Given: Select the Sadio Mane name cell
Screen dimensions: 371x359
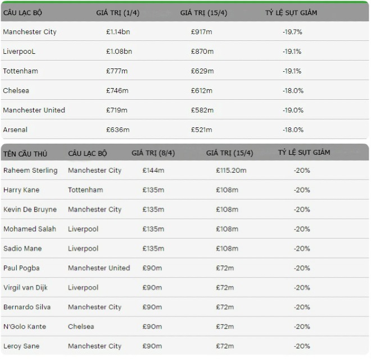Looking at the screenshot, I should click(22, 248).
